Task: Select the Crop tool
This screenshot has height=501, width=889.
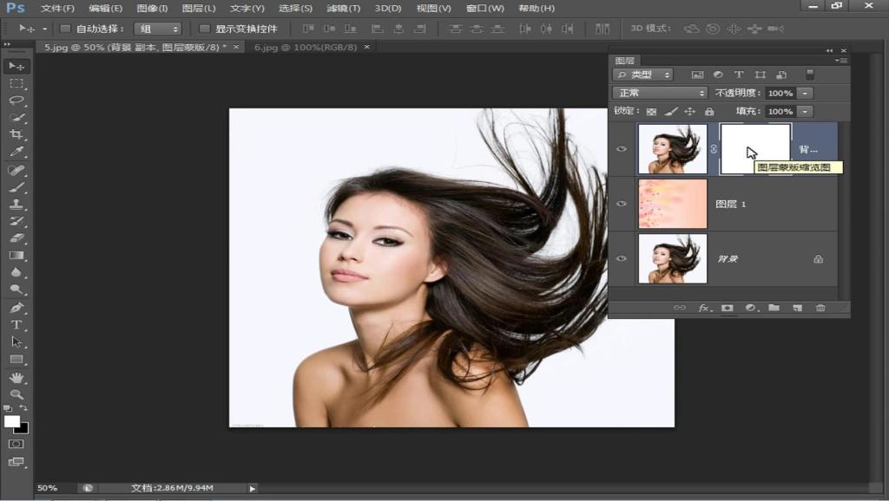Action: pos(16,134)
